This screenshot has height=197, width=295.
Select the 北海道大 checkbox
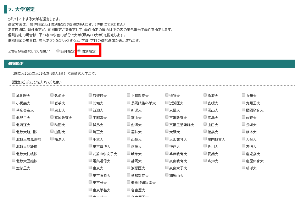pyautogui.click(x=13, y=124)
